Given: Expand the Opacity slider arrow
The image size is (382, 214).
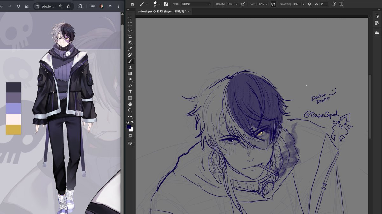Looking at the screenshot, I should [x=236, y=4].
